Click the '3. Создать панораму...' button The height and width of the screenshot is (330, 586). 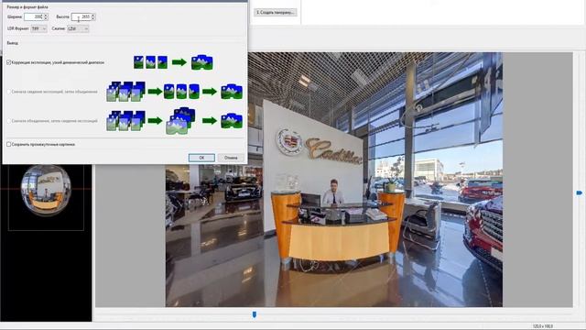276,12
